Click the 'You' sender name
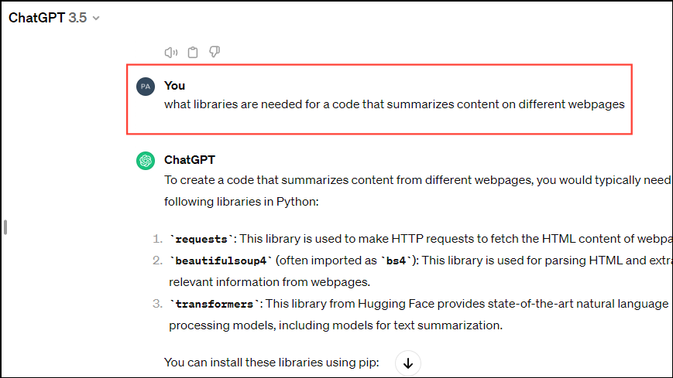Viewport: 673px width, 378px height. point(174,86)
